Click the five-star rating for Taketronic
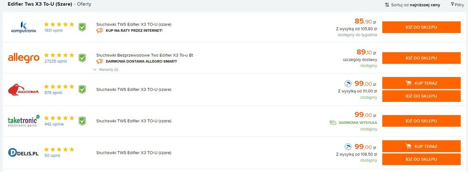The width and height of the screenshot is (468, 172). pos(59,118)
